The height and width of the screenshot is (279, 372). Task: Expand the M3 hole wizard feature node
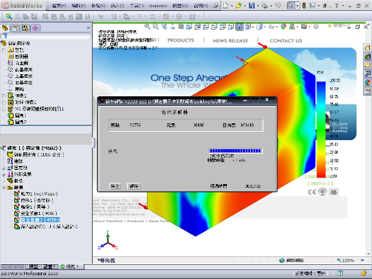(x=4, y=109)
